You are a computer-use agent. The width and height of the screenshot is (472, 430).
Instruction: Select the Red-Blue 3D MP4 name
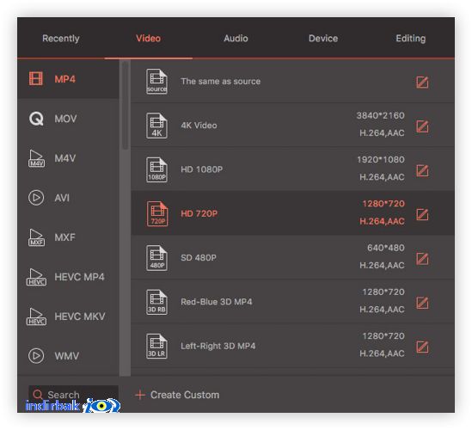point(217,302)
